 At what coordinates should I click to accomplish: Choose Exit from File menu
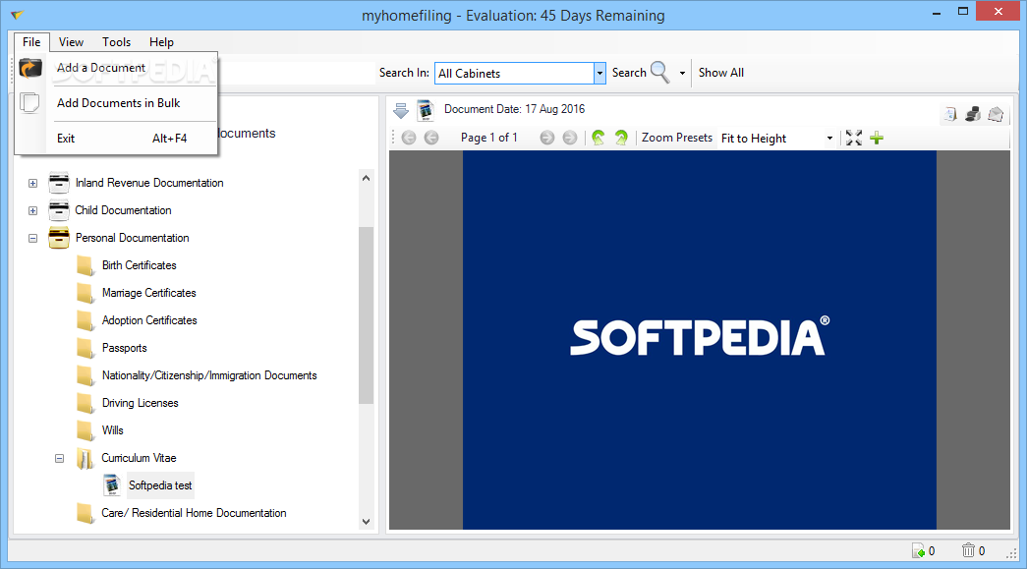coord(66,139)
